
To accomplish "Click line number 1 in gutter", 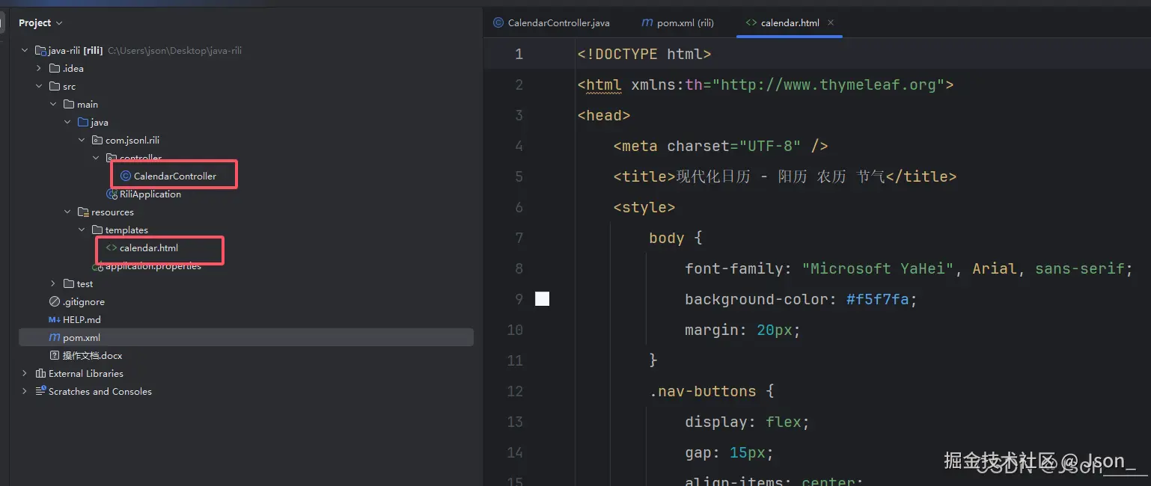I will coord(519,54).
